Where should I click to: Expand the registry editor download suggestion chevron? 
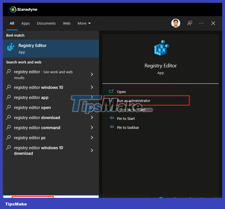[x=92, y=118]
